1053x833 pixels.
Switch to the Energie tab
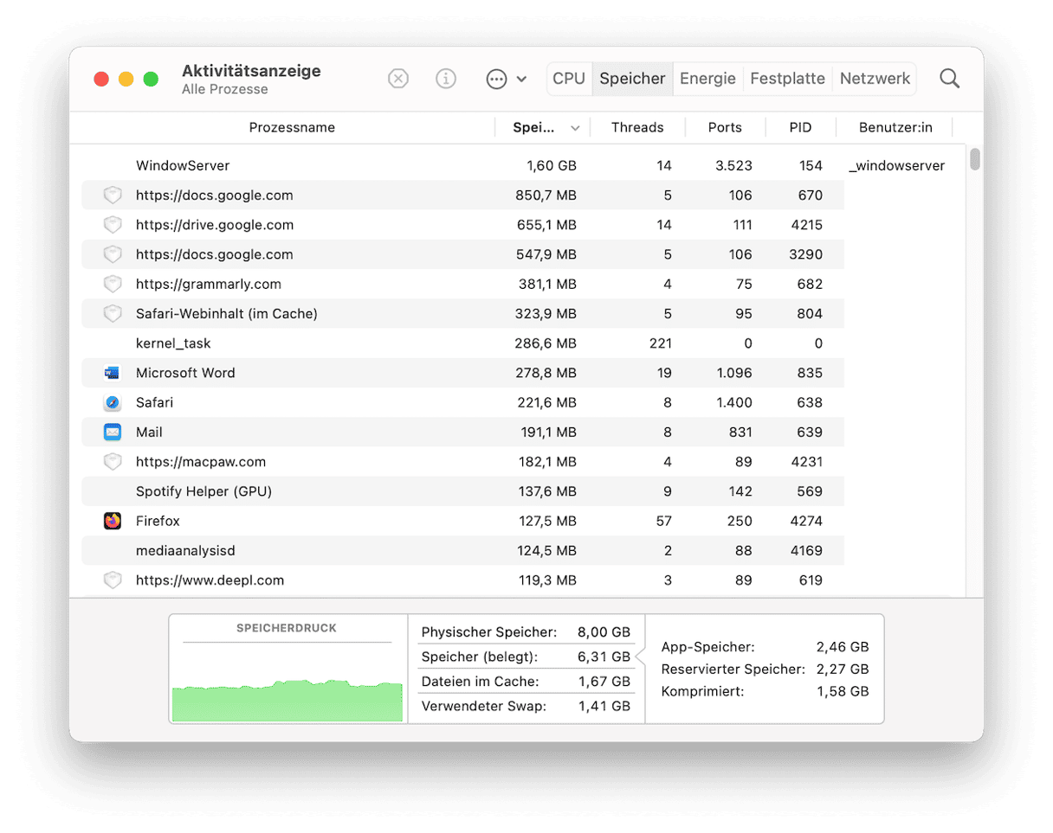[x=707, y=79]
